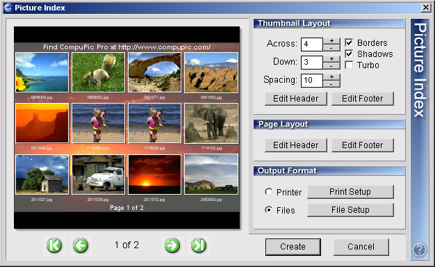Image resolution: width=435 pixels, height=267 pixels.
Task: Disable the Shadows checkbox
Action: [349, 54]
